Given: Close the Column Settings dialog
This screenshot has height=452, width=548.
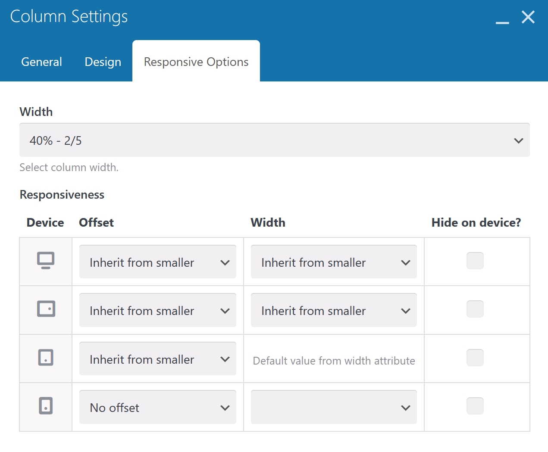Looking at the screenshot, I should pyautogui.click(x=528, y=17).
